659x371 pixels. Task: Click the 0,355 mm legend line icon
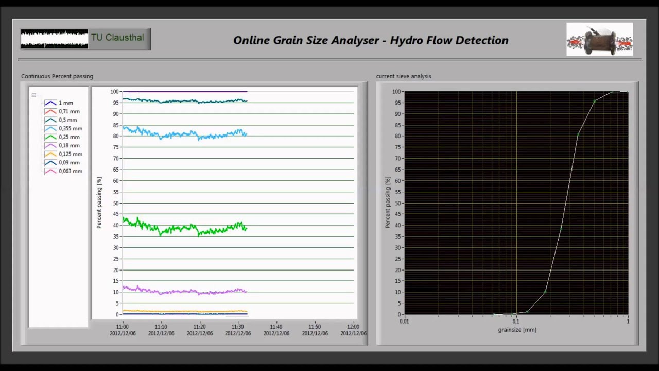(50, 128)
